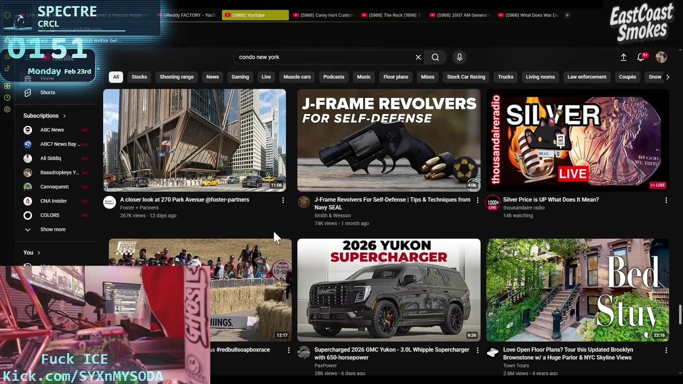Open the create/upload video icon

click(623, 57)
